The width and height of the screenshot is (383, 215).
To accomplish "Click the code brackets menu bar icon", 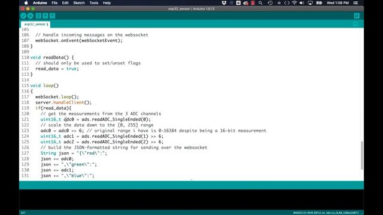I will [x=287, y=3].
